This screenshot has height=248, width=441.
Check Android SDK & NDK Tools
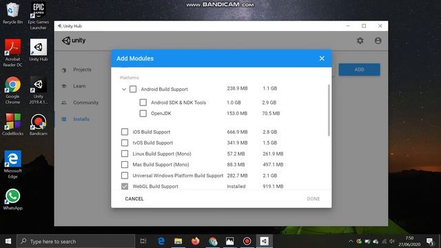pos(143,103)
